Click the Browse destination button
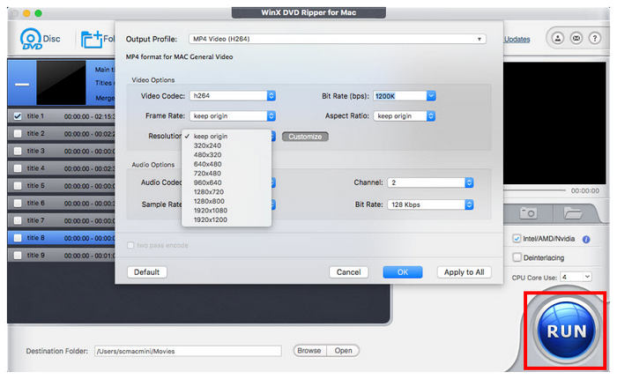 coord(309,350)
